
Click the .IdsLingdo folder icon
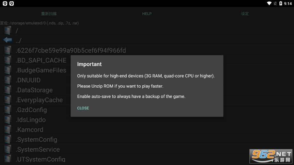coord(8,120)
